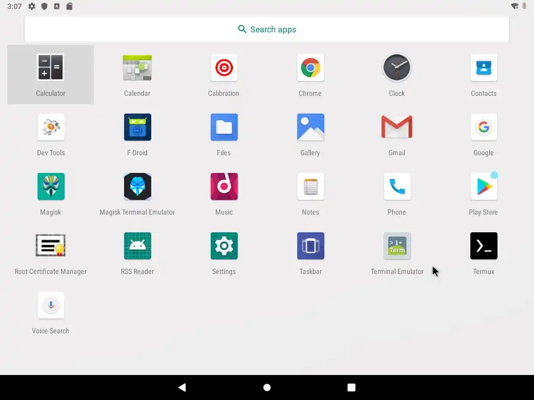Screen dimensions: 534x400
Task: Tap the Android back navigation button
Action: [182, 387]
